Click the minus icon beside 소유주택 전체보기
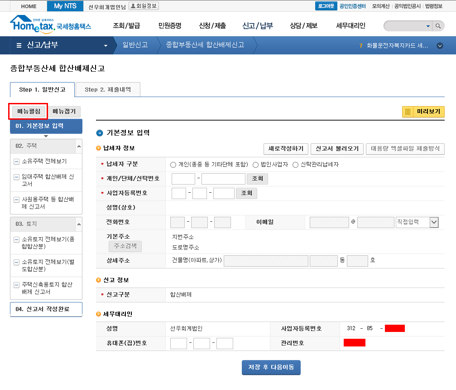The width and height of the screenshot is (456, 390). coord(16,161)
